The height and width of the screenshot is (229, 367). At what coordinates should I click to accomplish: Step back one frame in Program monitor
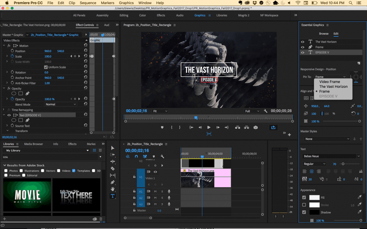click(200, 127)
